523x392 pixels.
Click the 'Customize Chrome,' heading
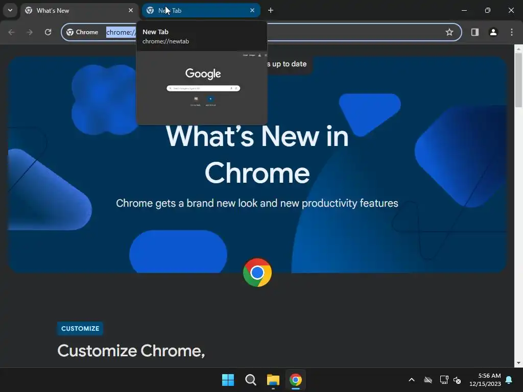click(131, 351)
